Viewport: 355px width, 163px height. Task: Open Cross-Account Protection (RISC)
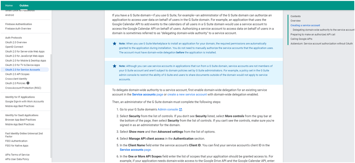[23, 88]
